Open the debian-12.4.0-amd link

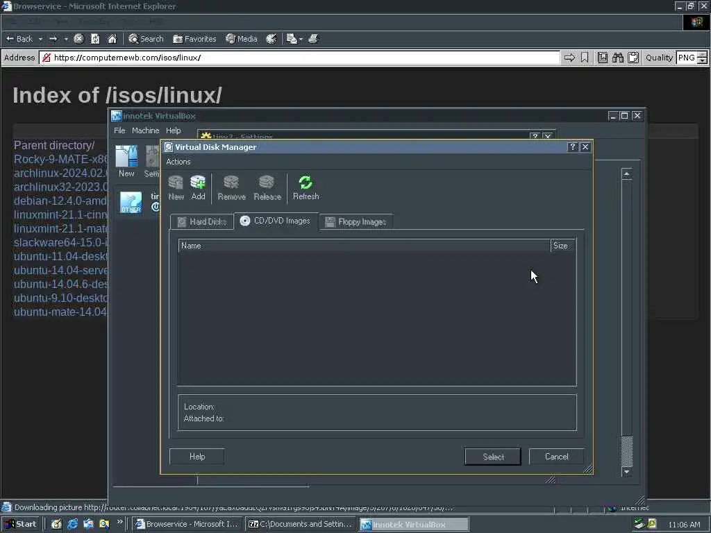click(x=61, y=201)
